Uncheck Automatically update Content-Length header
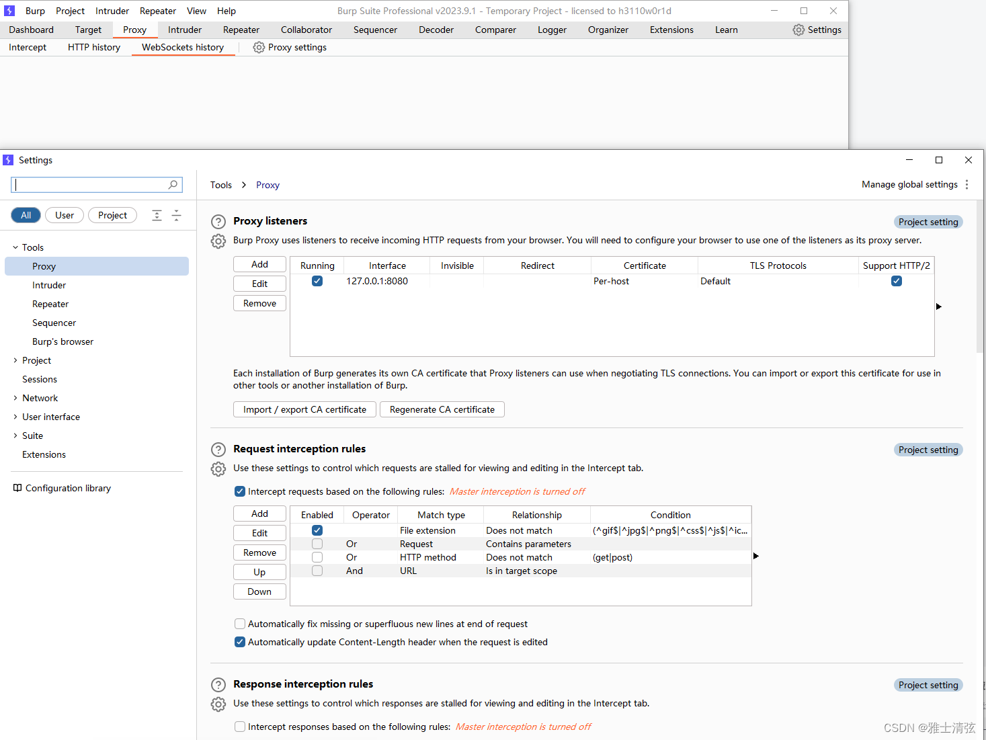The height and width of the screenshot is (740, 986). (x=240, y=642)
